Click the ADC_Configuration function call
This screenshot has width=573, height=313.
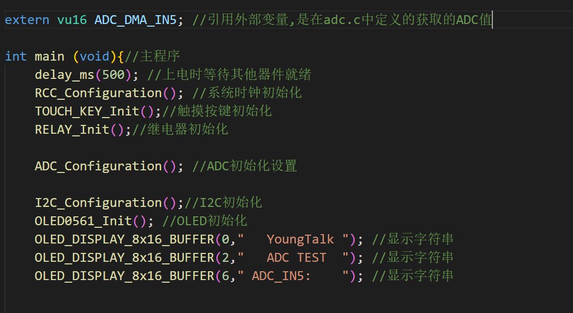(98, 166)
